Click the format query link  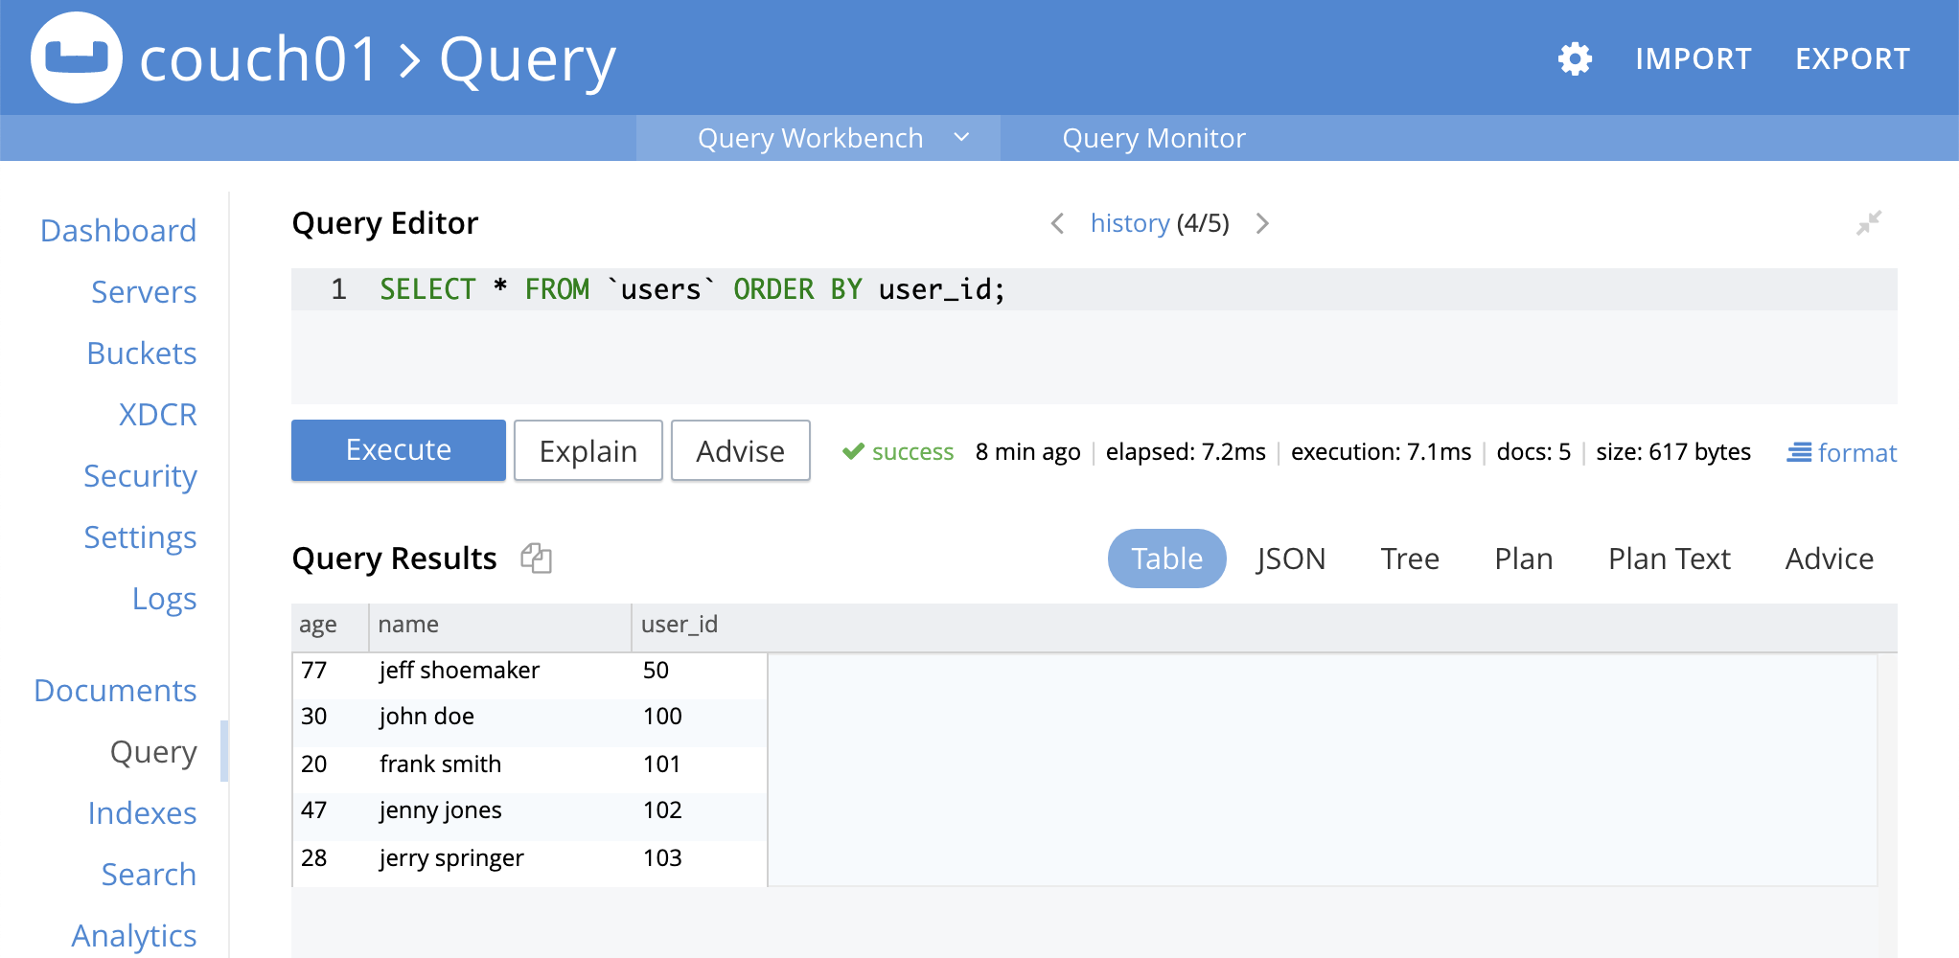1841,452
